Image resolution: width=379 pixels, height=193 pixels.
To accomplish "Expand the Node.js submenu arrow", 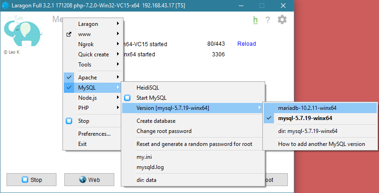I will pos(118,97).
